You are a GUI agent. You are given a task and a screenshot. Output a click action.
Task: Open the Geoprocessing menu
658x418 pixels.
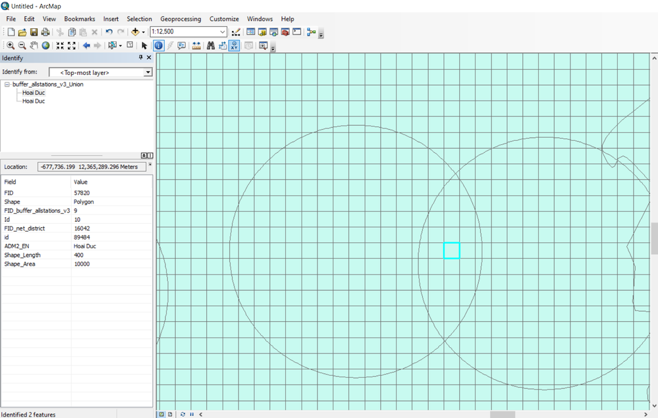click(180, 19)
